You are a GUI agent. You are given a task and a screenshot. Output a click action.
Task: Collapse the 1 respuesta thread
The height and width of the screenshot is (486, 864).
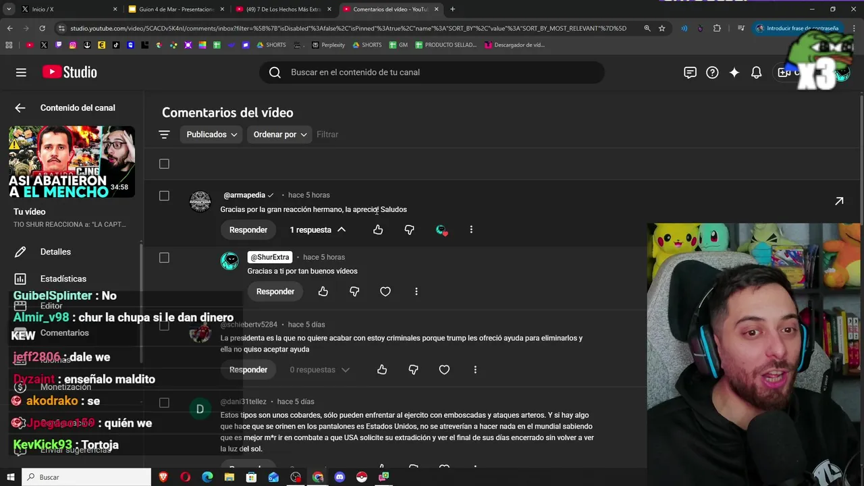(318, 230)
